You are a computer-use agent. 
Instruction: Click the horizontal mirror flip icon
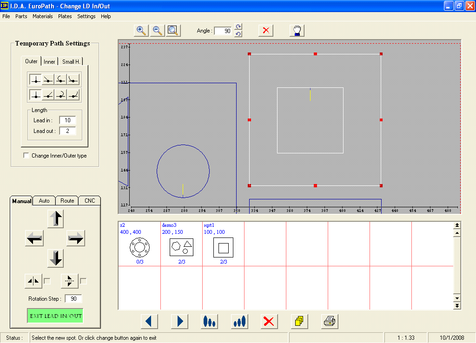click(x=33, y=281)
